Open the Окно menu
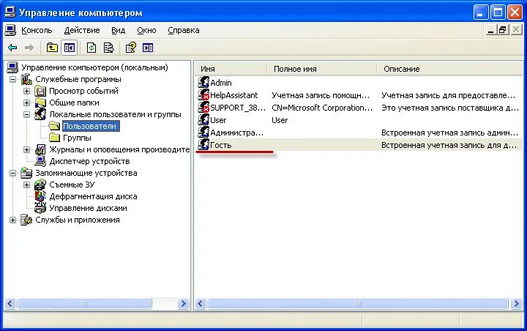Screen dimensions: 527x331 [x=146, y=30]
